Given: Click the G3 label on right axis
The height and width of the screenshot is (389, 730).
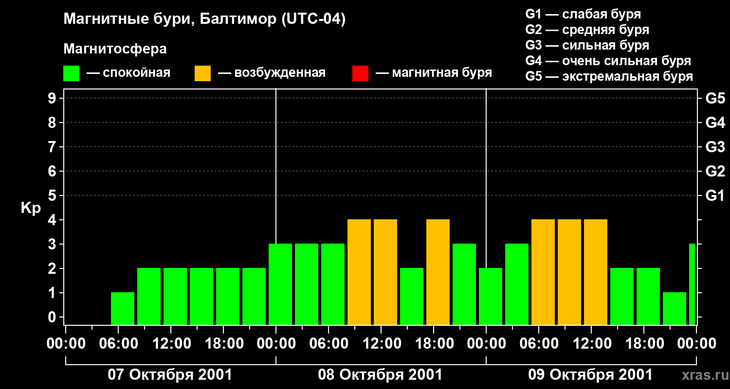Looking at the screenshot, I should 715,147.
